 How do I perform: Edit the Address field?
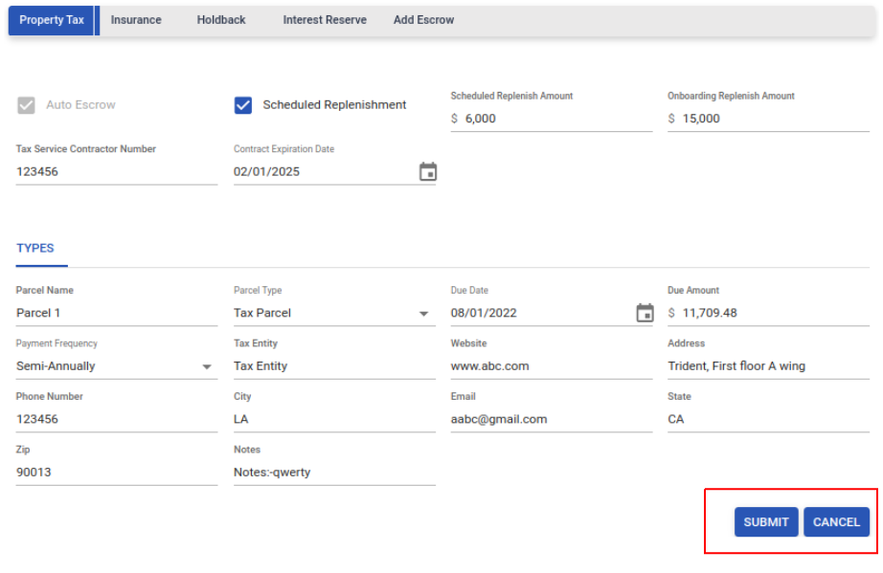pyautogui.click(x=769, y=366)
